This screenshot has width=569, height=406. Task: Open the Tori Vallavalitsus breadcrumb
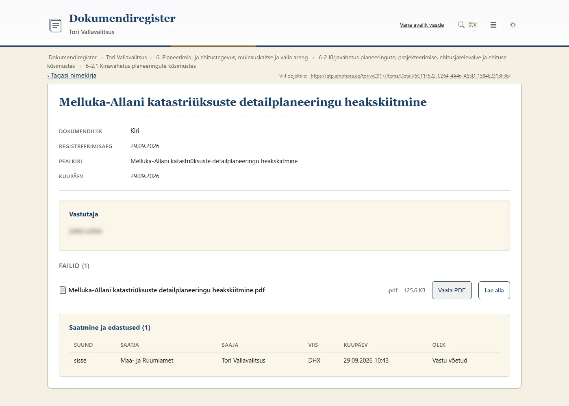tap(126, 57)
